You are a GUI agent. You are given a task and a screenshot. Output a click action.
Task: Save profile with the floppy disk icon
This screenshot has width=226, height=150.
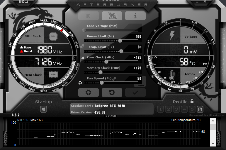[200, 109]
